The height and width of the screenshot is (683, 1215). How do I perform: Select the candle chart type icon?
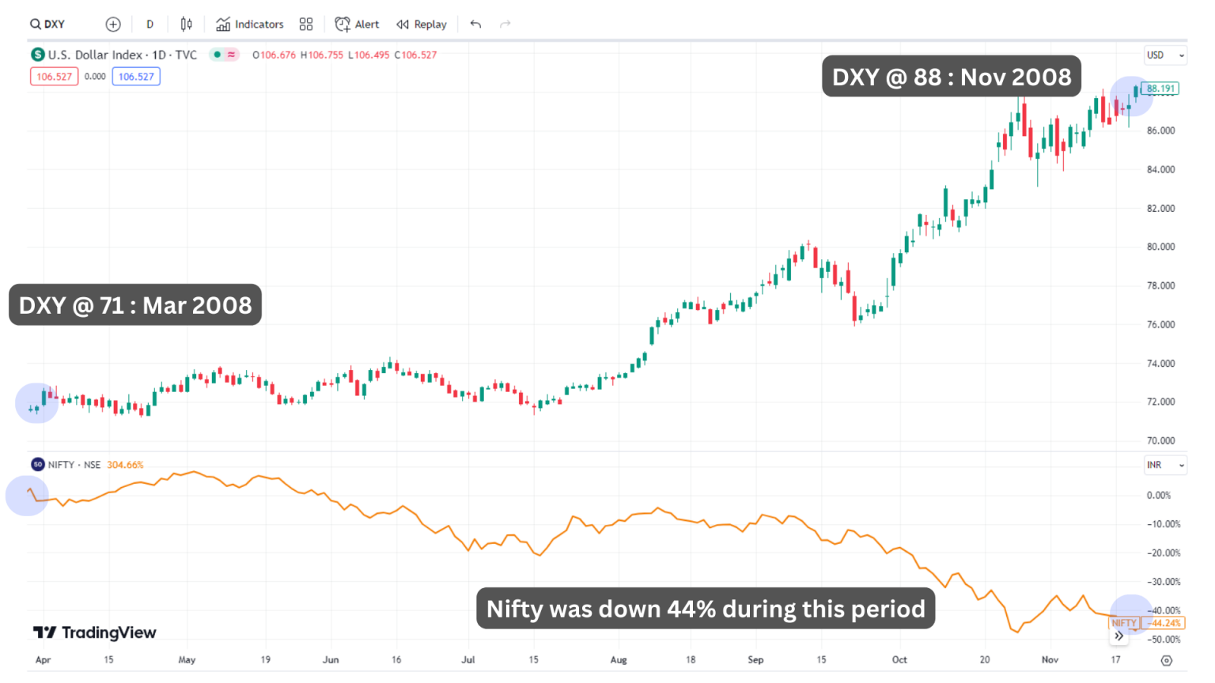point(187,24)
